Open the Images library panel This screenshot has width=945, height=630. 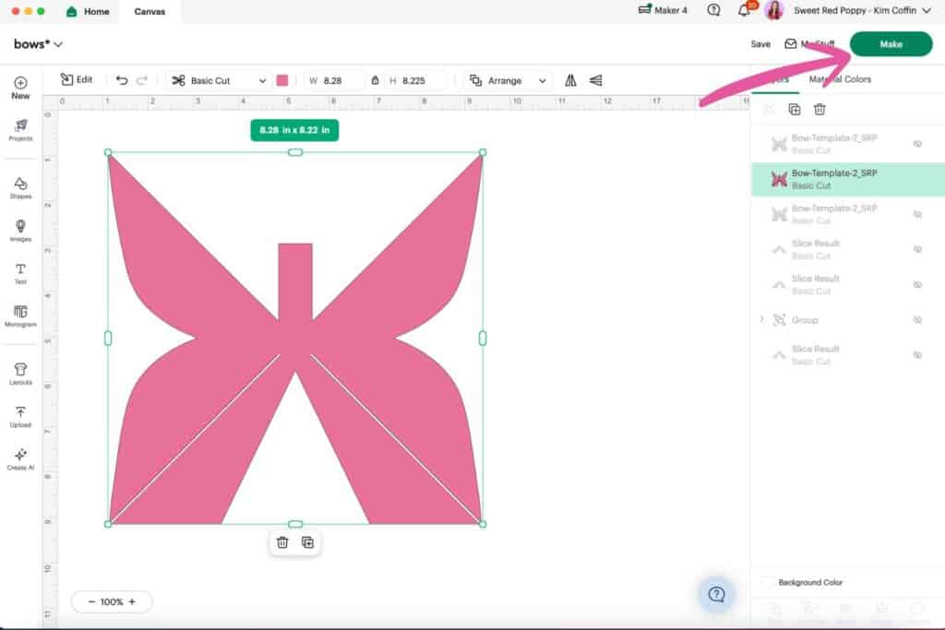tap(20, 230)
